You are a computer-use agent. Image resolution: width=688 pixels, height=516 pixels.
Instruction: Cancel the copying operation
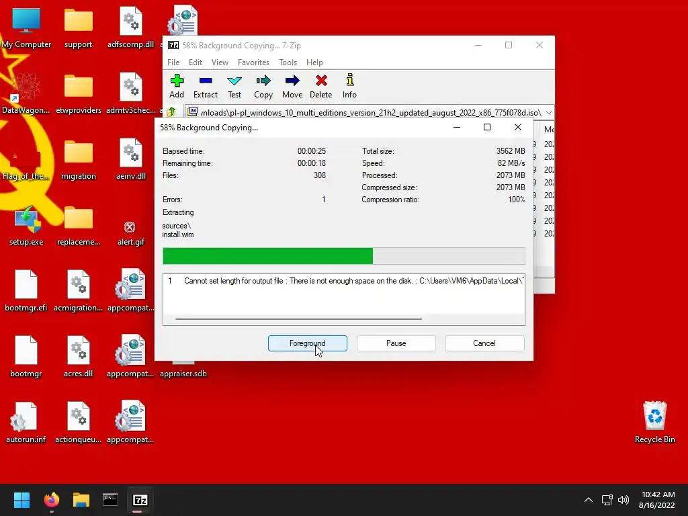(x=484, y=343)
